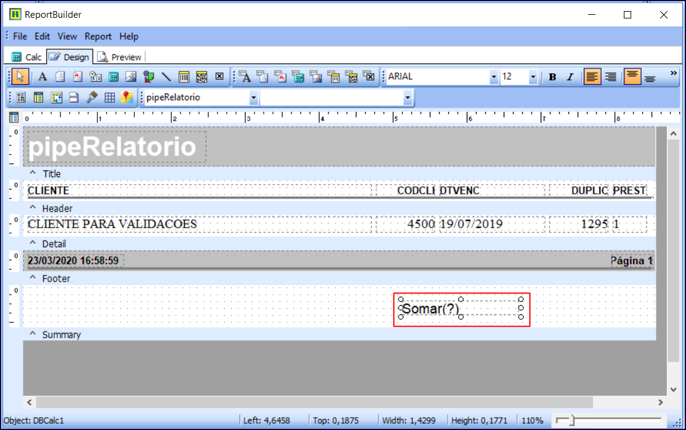Set text alignment to right justify
Screen dimensions: 686x430
click(610, 77)
